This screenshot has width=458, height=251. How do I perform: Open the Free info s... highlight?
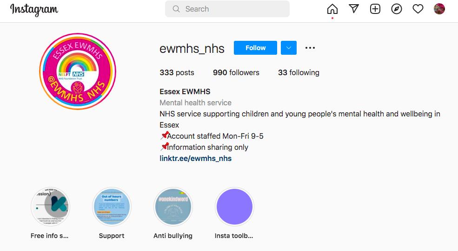(x=50, y=206)
